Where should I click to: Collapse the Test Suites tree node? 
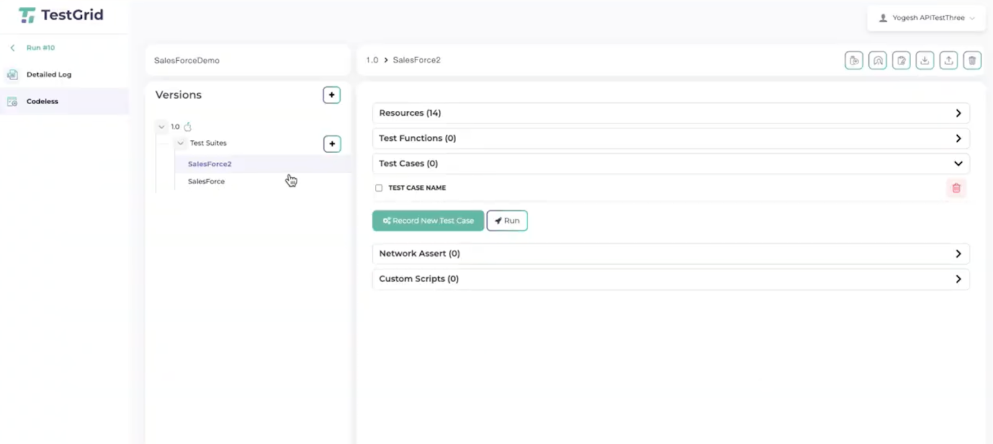(x=181, y=143)
